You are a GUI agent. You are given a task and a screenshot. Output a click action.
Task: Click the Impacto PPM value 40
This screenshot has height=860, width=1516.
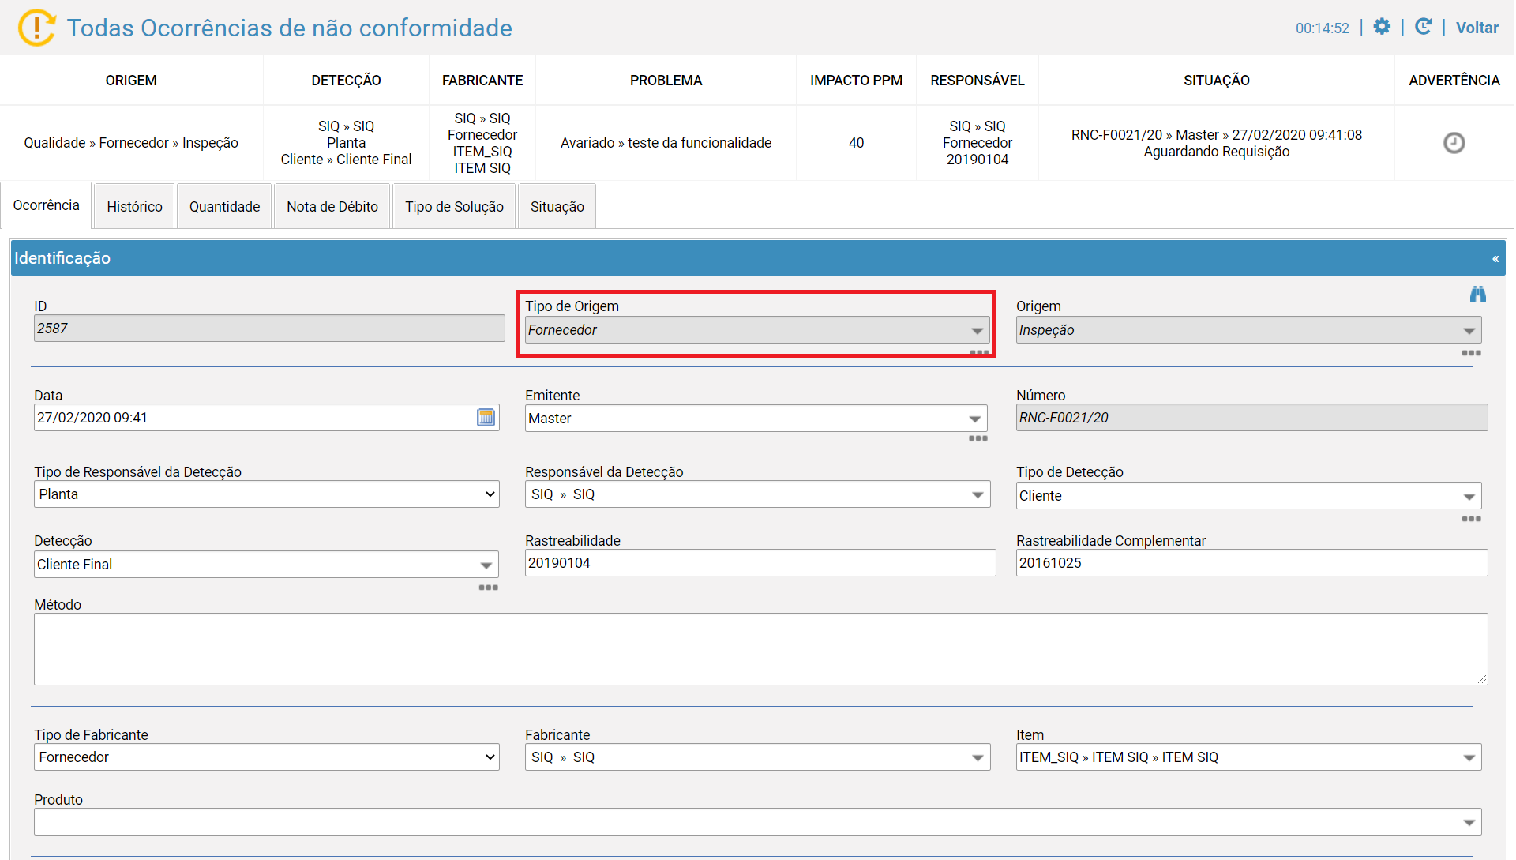(x=856, y=143)
